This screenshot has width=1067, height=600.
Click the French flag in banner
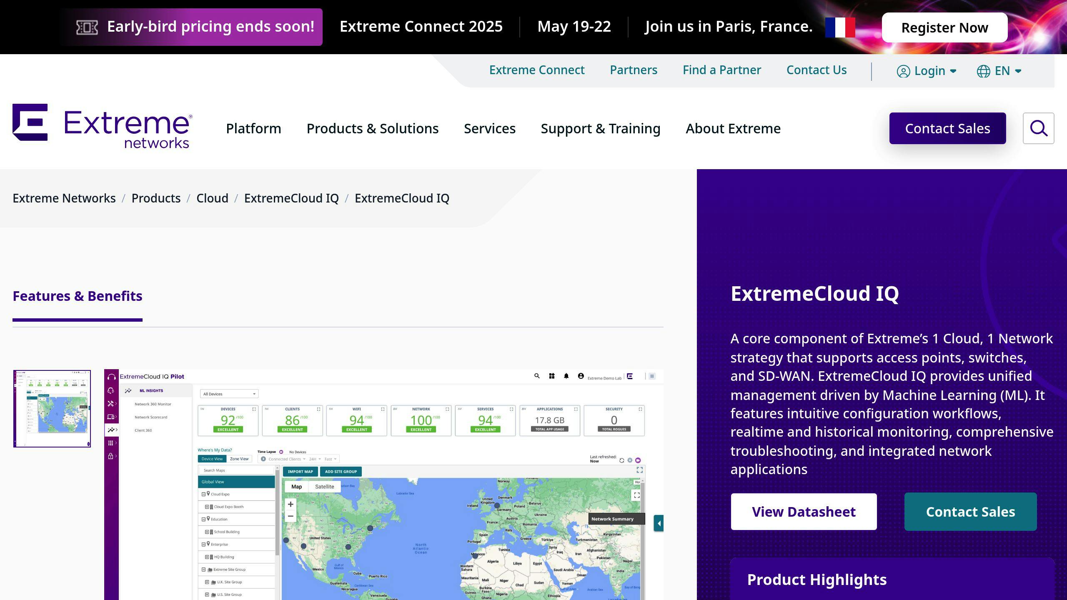[x=840, y=27]
